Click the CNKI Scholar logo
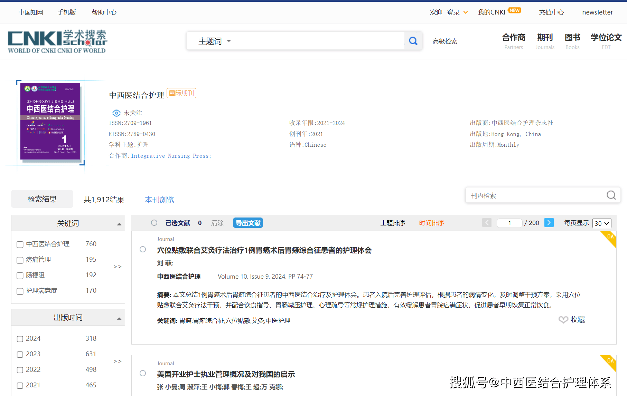The width and height of the screenshot is (627, 396). pos(57,41)
